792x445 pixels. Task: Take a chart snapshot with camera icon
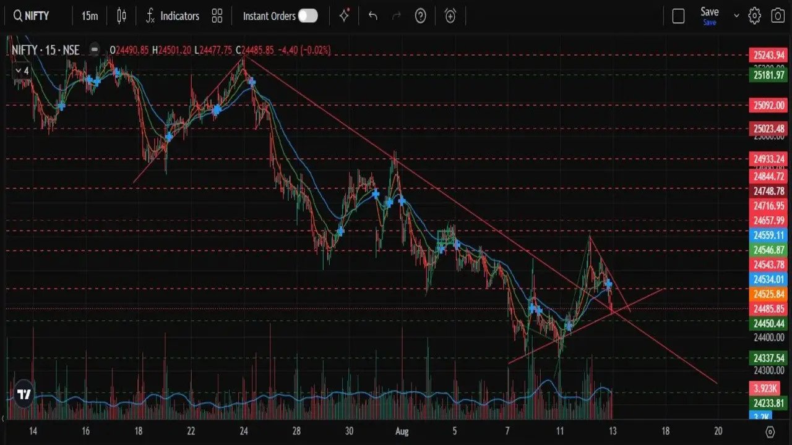[777, 16]
